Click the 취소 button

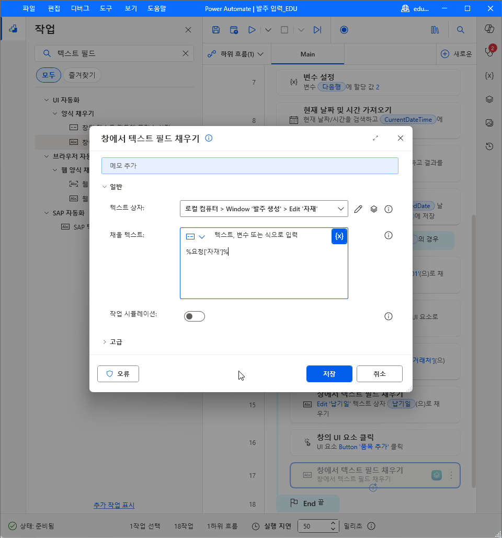pos(380,374)
